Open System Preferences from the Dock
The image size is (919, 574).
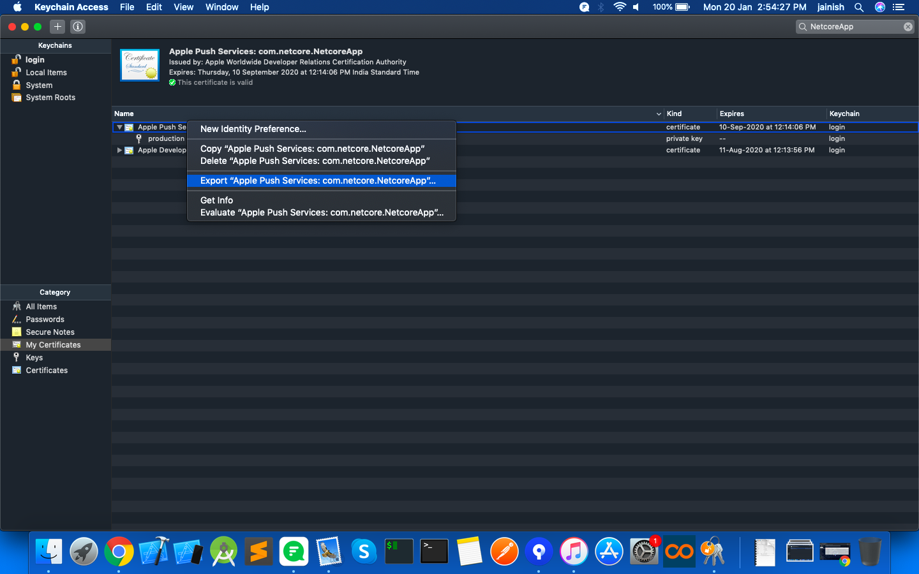click(644, 552)
